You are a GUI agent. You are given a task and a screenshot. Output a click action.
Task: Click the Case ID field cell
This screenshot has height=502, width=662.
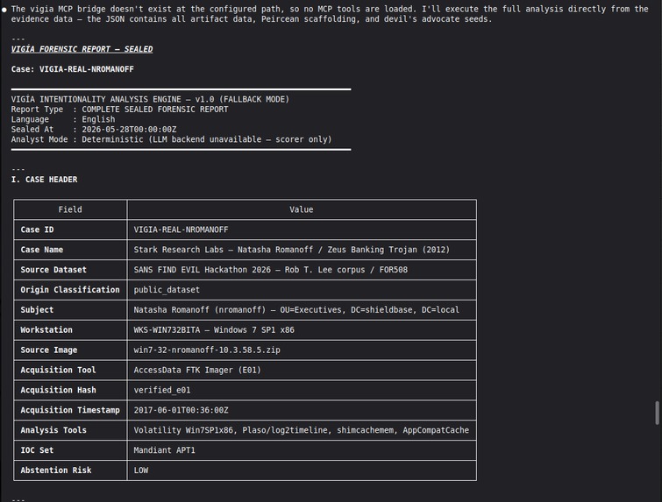[x=70, y=230]
